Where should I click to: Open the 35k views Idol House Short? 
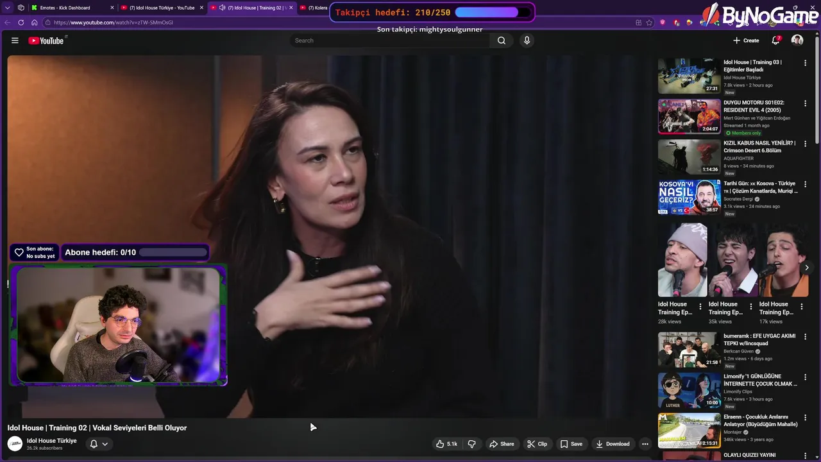[x=733, y=260]
